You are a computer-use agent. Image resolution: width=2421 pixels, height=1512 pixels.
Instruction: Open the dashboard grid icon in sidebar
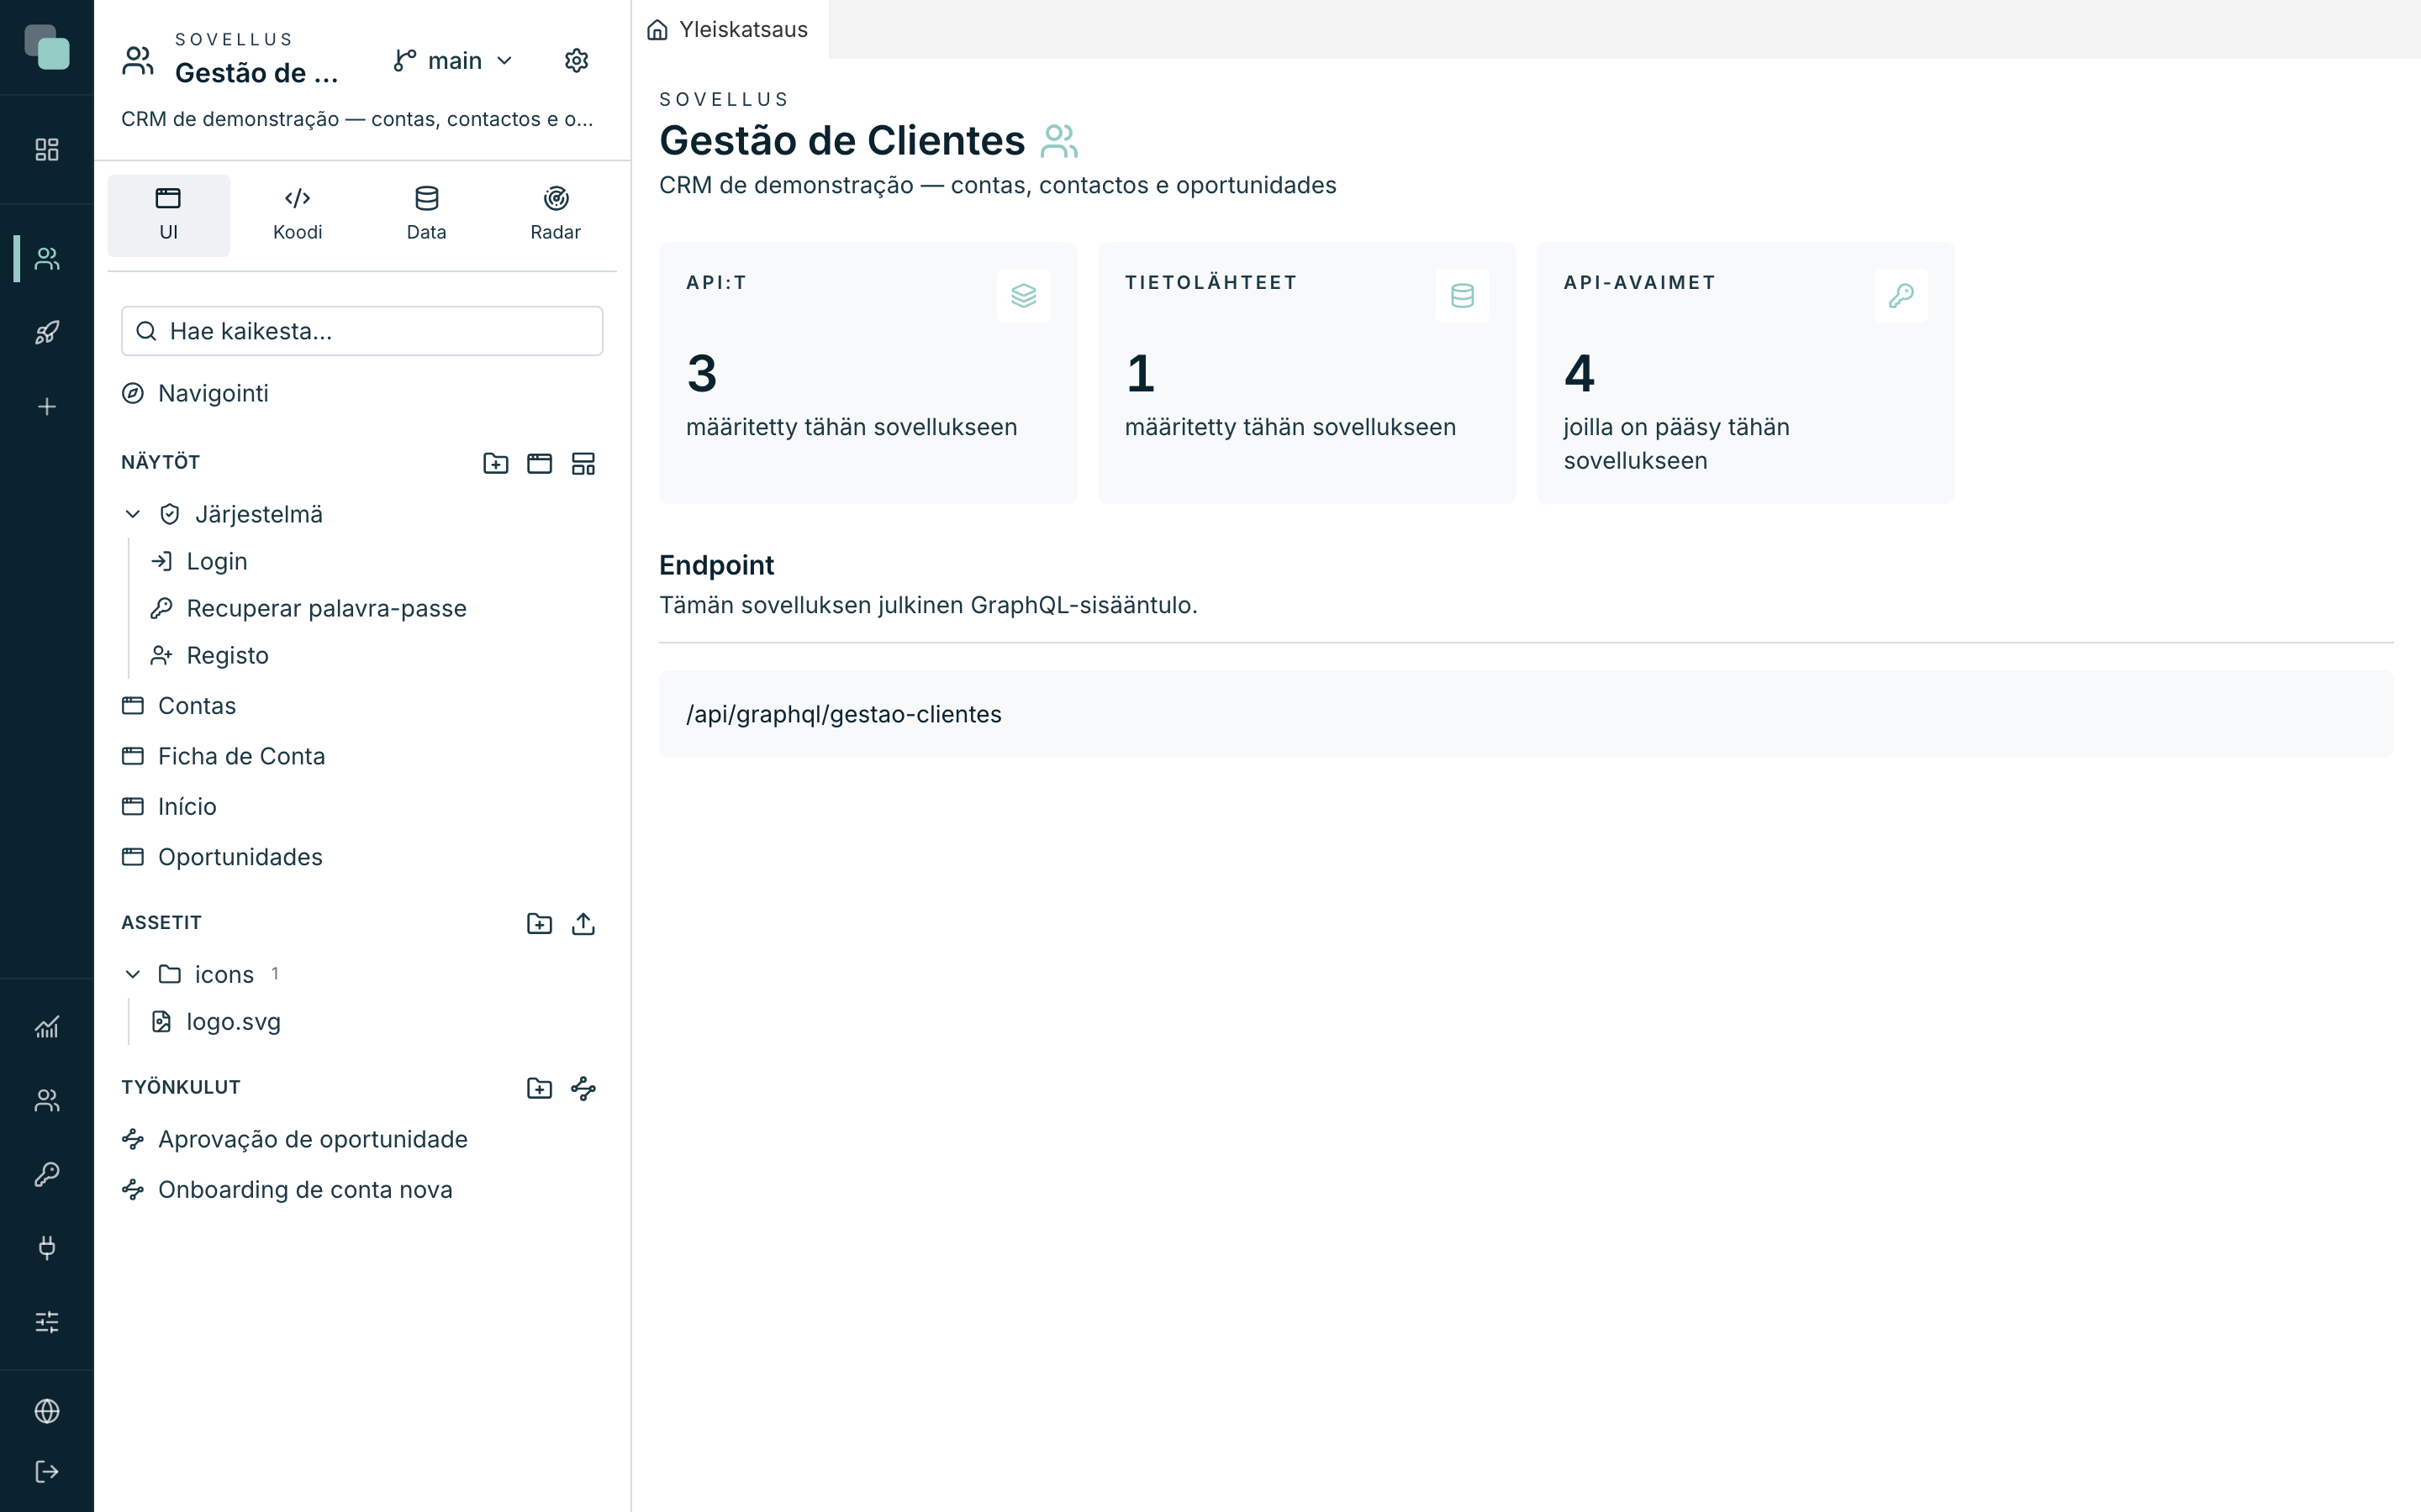pos(47,150)
